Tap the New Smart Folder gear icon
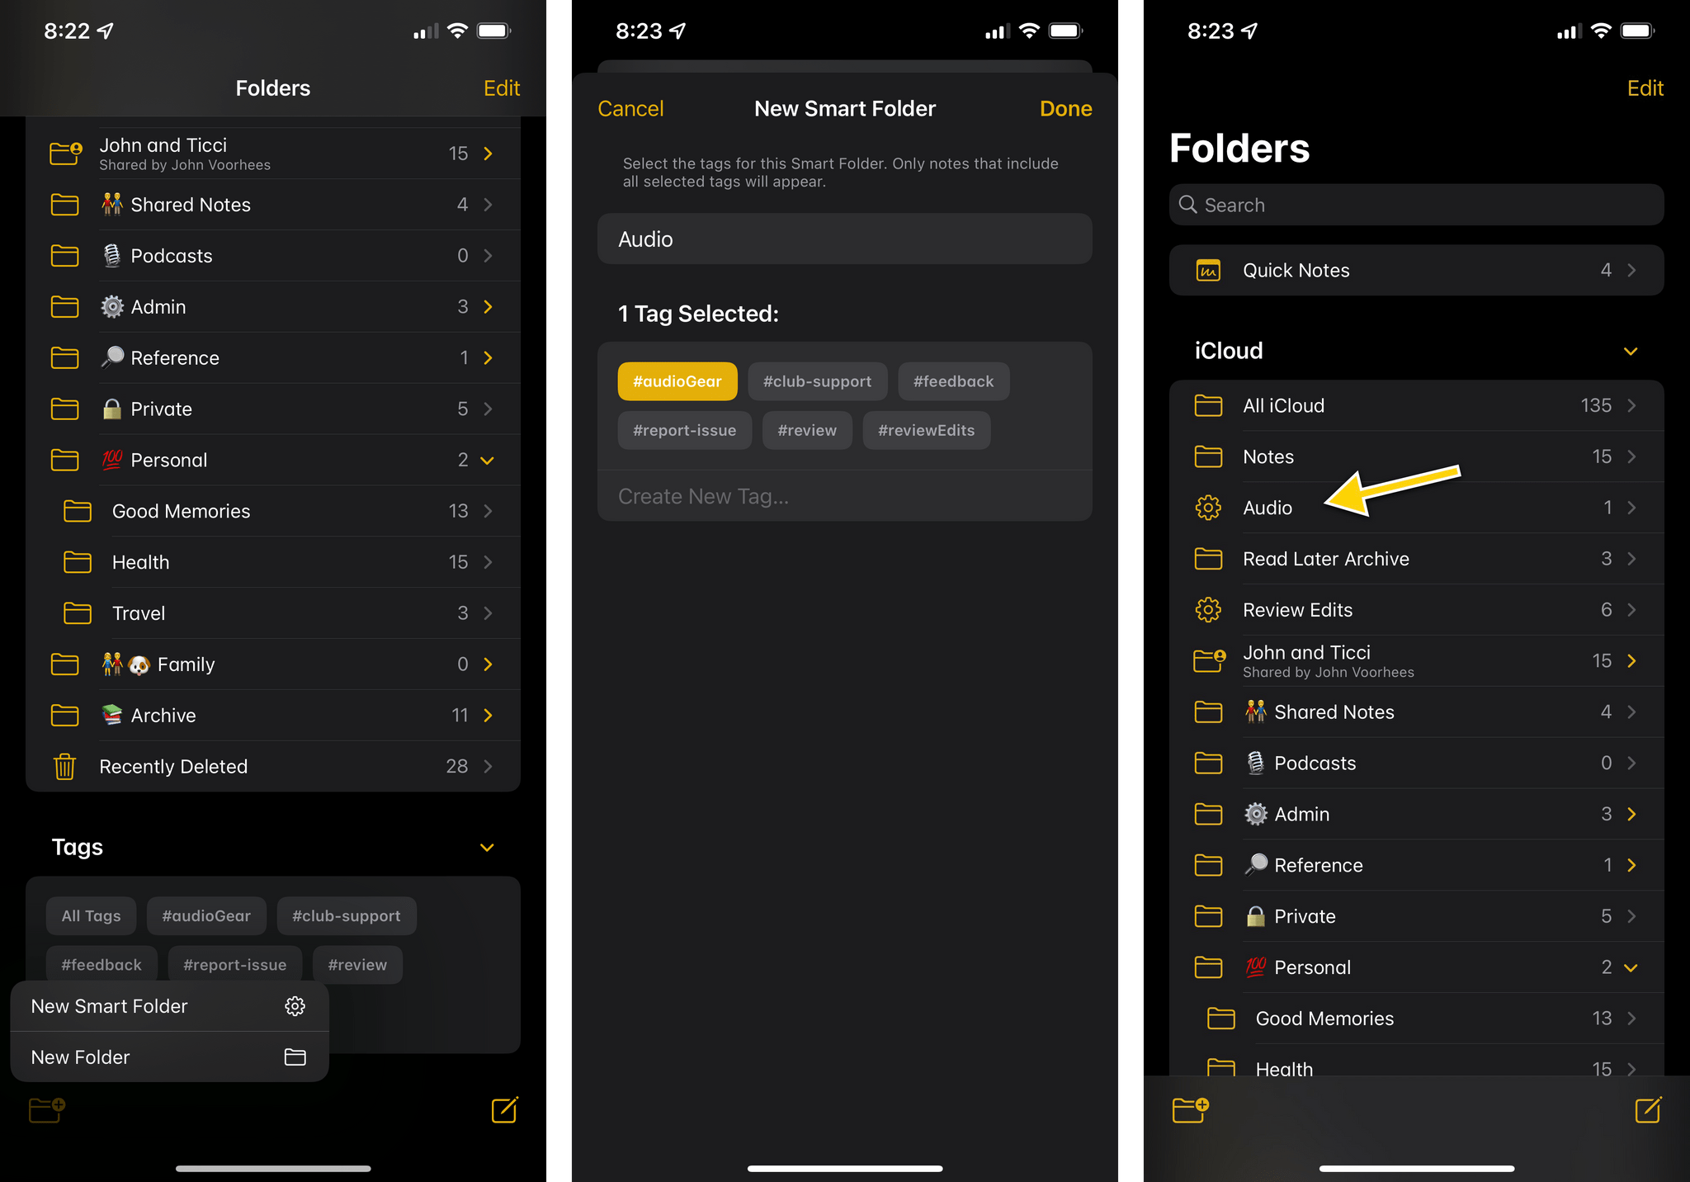This screenshot has width=1690, height=1182. pos(295,1007)
